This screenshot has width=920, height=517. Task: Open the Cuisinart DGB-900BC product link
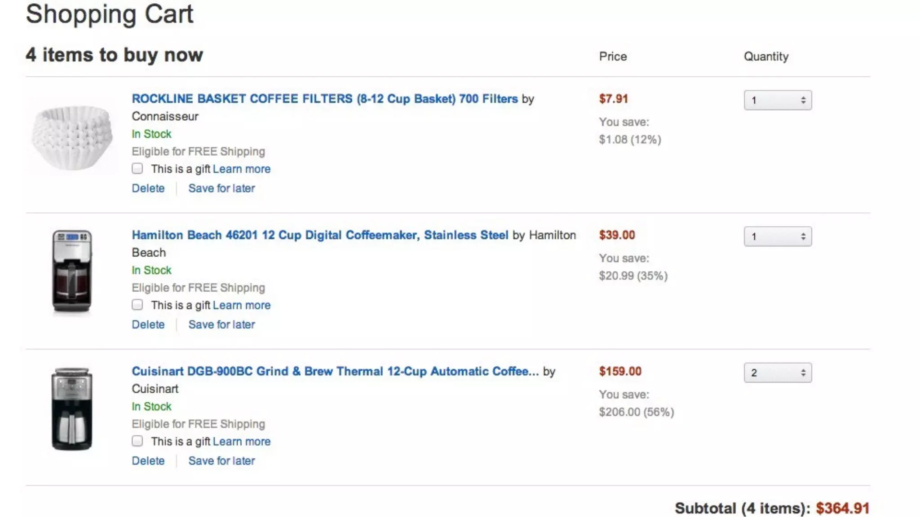point(335,372)
